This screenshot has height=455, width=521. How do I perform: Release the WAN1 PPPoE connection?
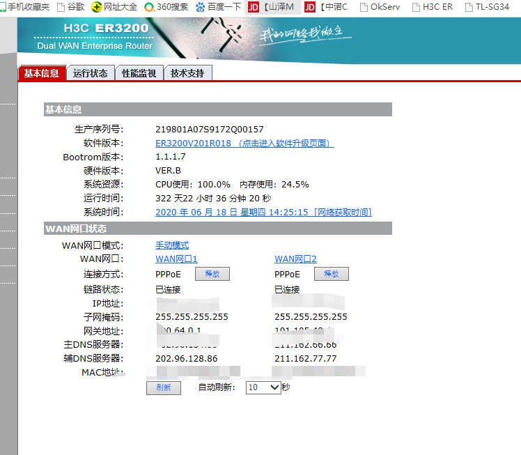point(212,274)
